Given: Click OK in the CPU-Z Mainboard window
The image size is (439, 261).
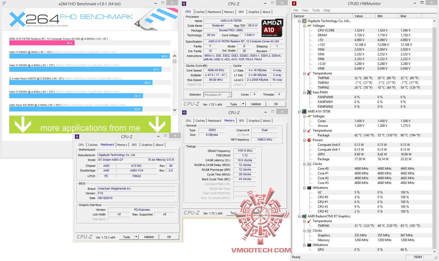Looking at the screenshot, I should tap(169, 237).
